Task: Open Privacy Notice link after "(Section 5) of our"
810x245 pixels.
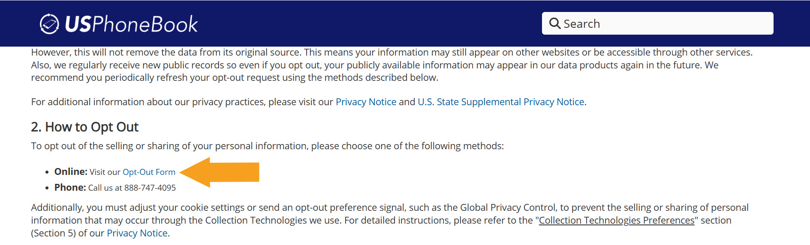Action: [x=137, y=233]
